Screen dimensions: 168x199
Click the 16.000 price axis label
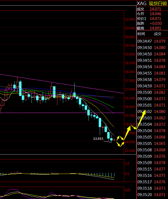coord(130,107)
